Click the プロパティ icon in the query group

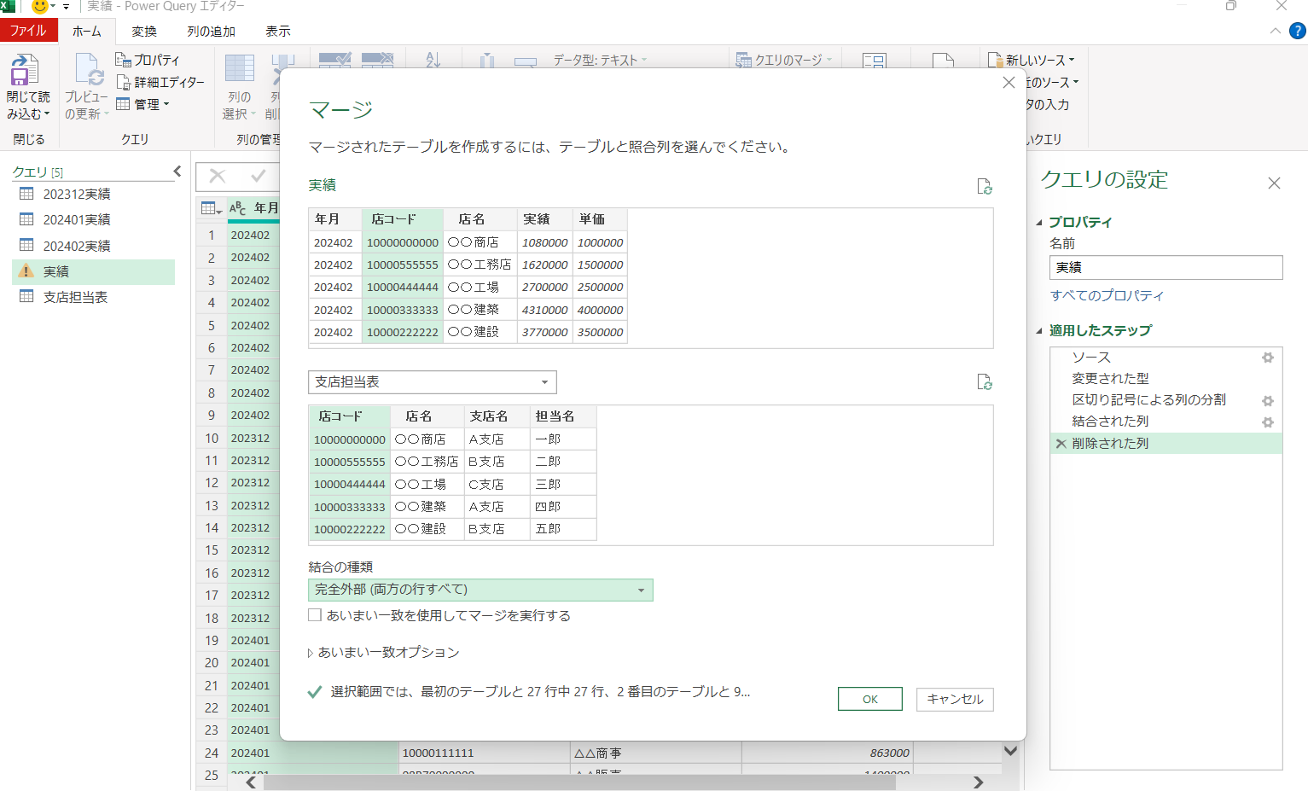click(125, 61)
